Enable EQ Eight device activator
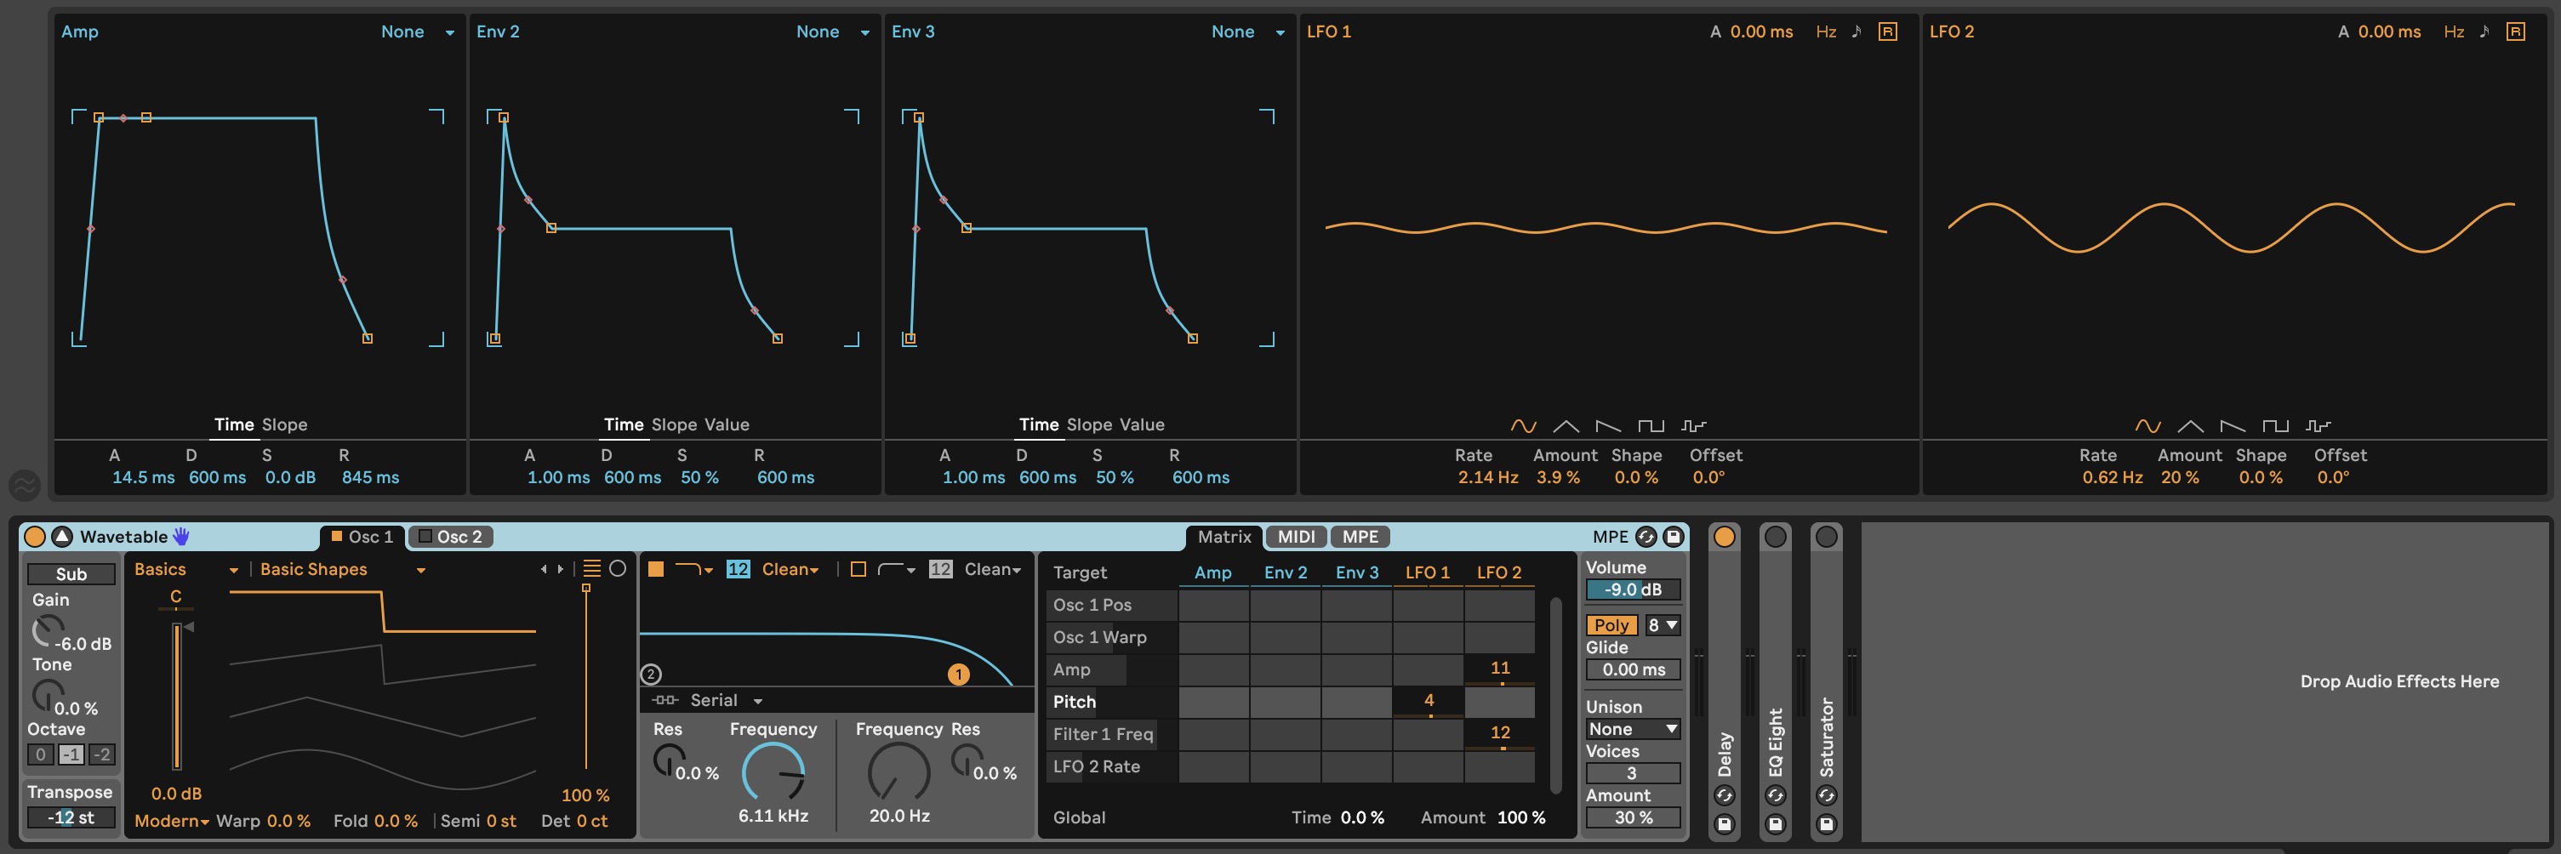The width and height of the screenshot is (2561, 854). pyautogui.click(x=1776, y=537)
